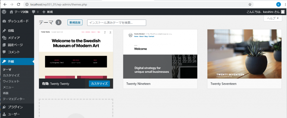This screenshot has width=287, height=118.
Task: Open the ＋ 新規 menu in admin bar
Action: pyautogui.click(x=47, y=12)
